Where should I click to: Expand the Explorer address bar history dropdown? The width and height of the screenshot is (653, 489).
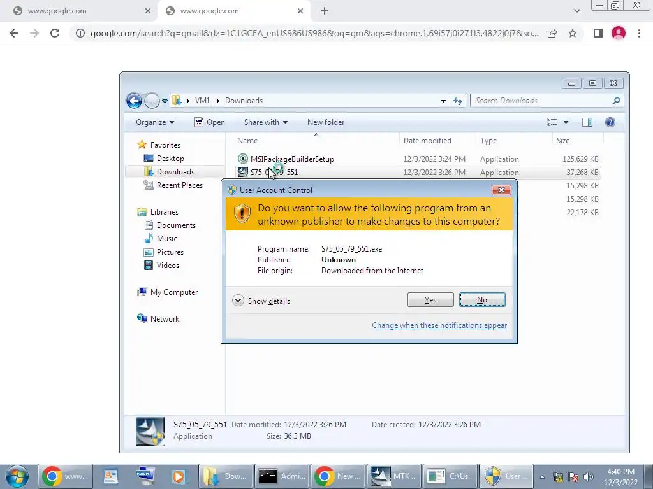[x=444, y=101]
